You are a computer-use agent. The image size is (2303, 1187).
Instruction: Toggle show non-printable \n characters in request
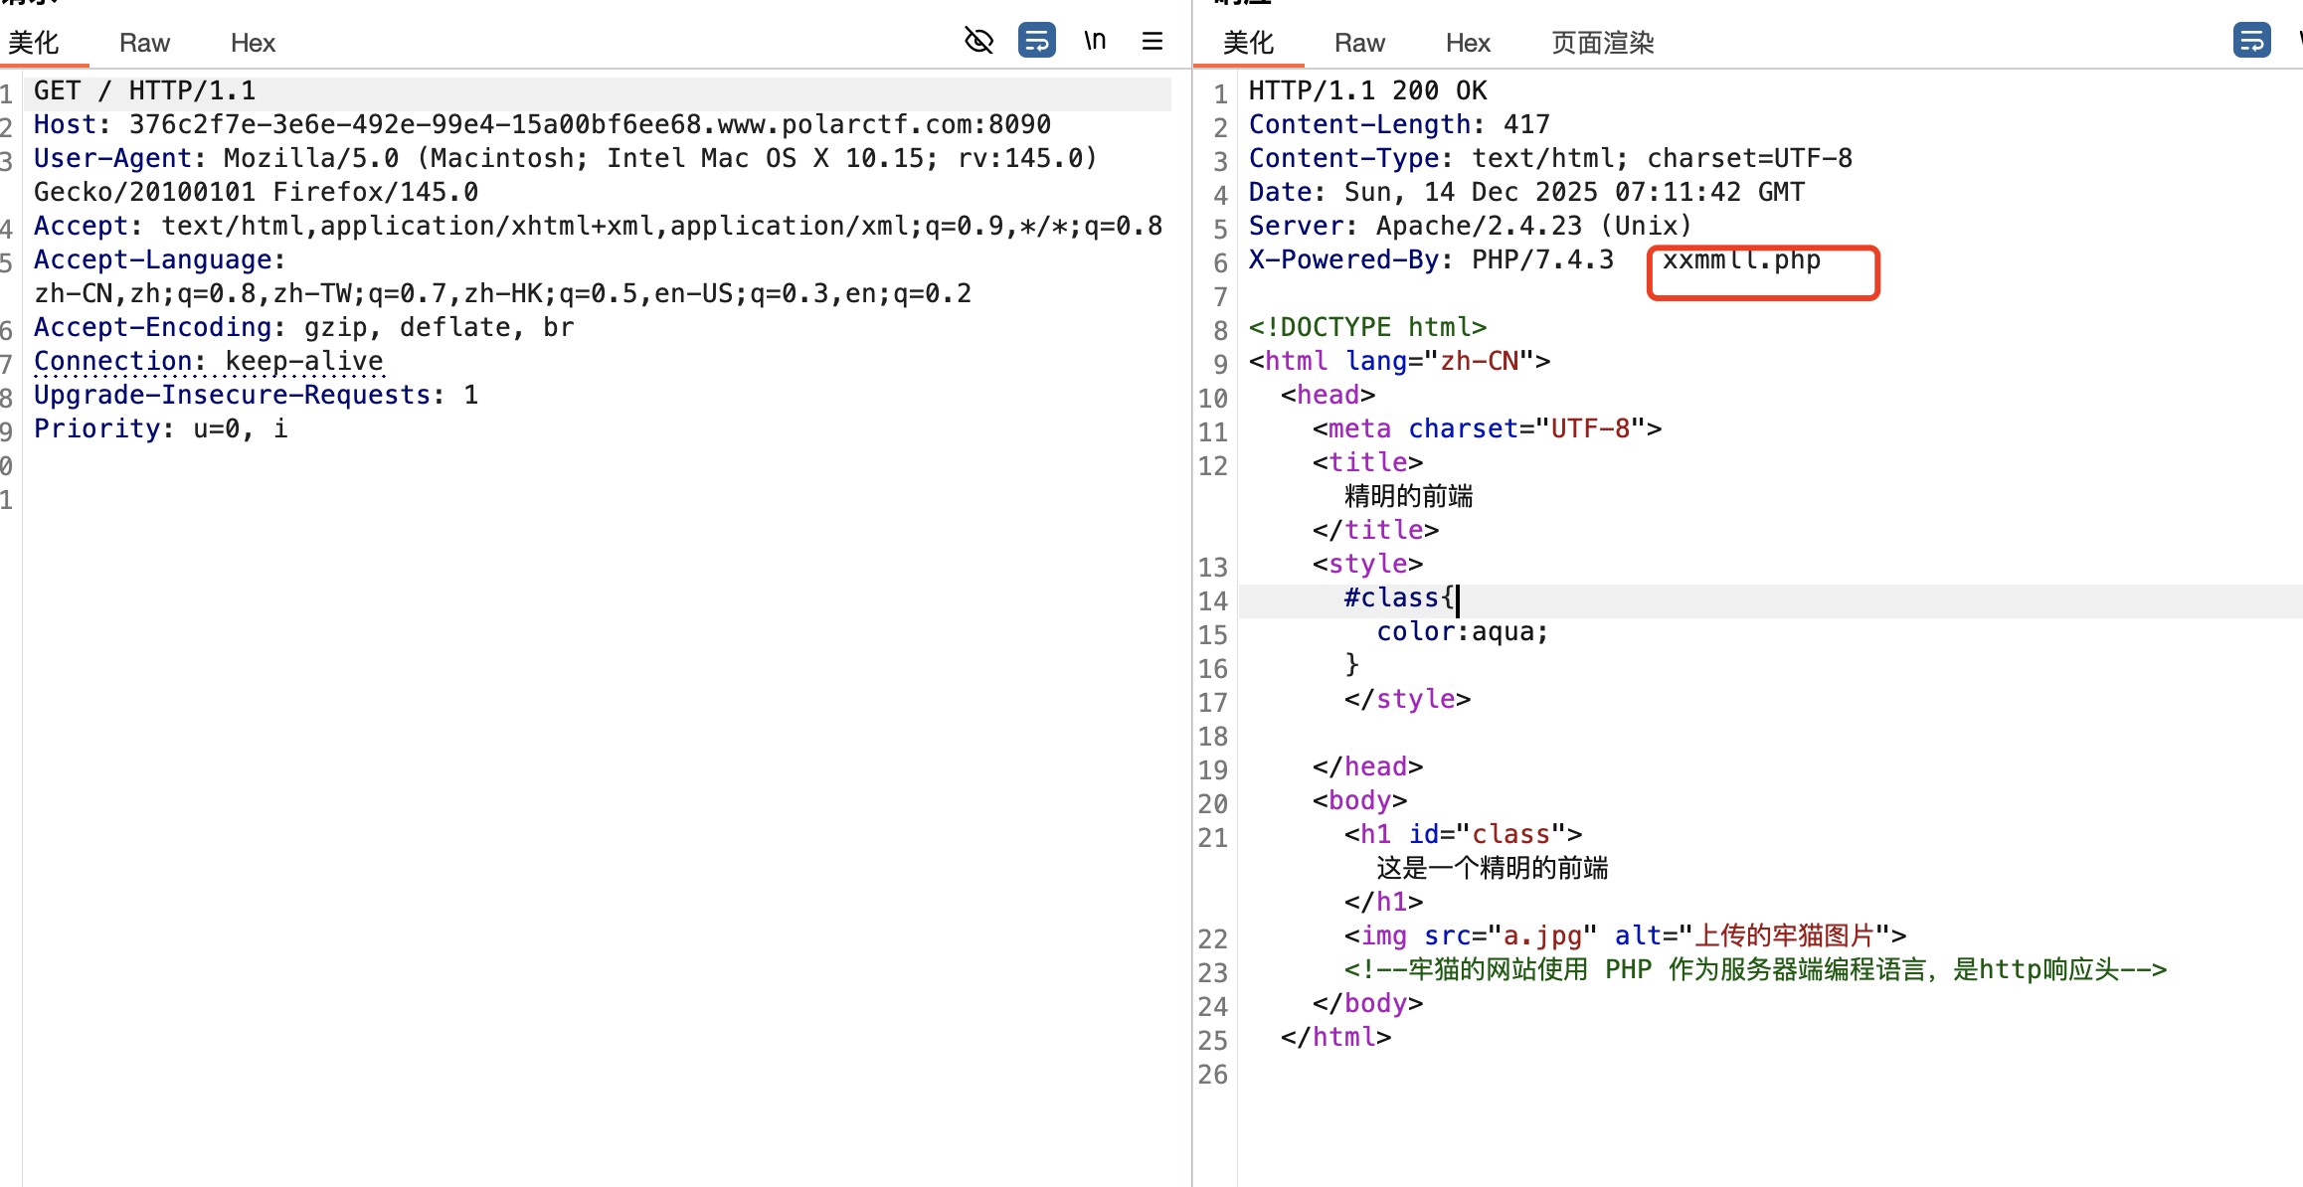1095,41
